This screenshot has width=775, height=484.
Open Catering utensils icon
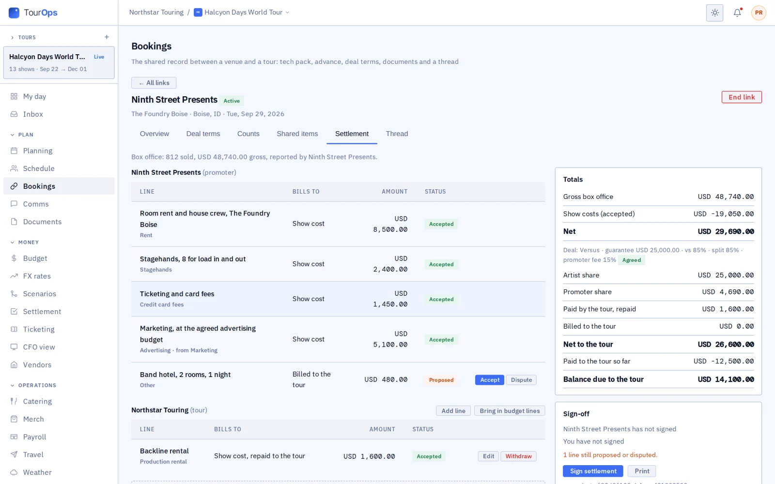14,401
